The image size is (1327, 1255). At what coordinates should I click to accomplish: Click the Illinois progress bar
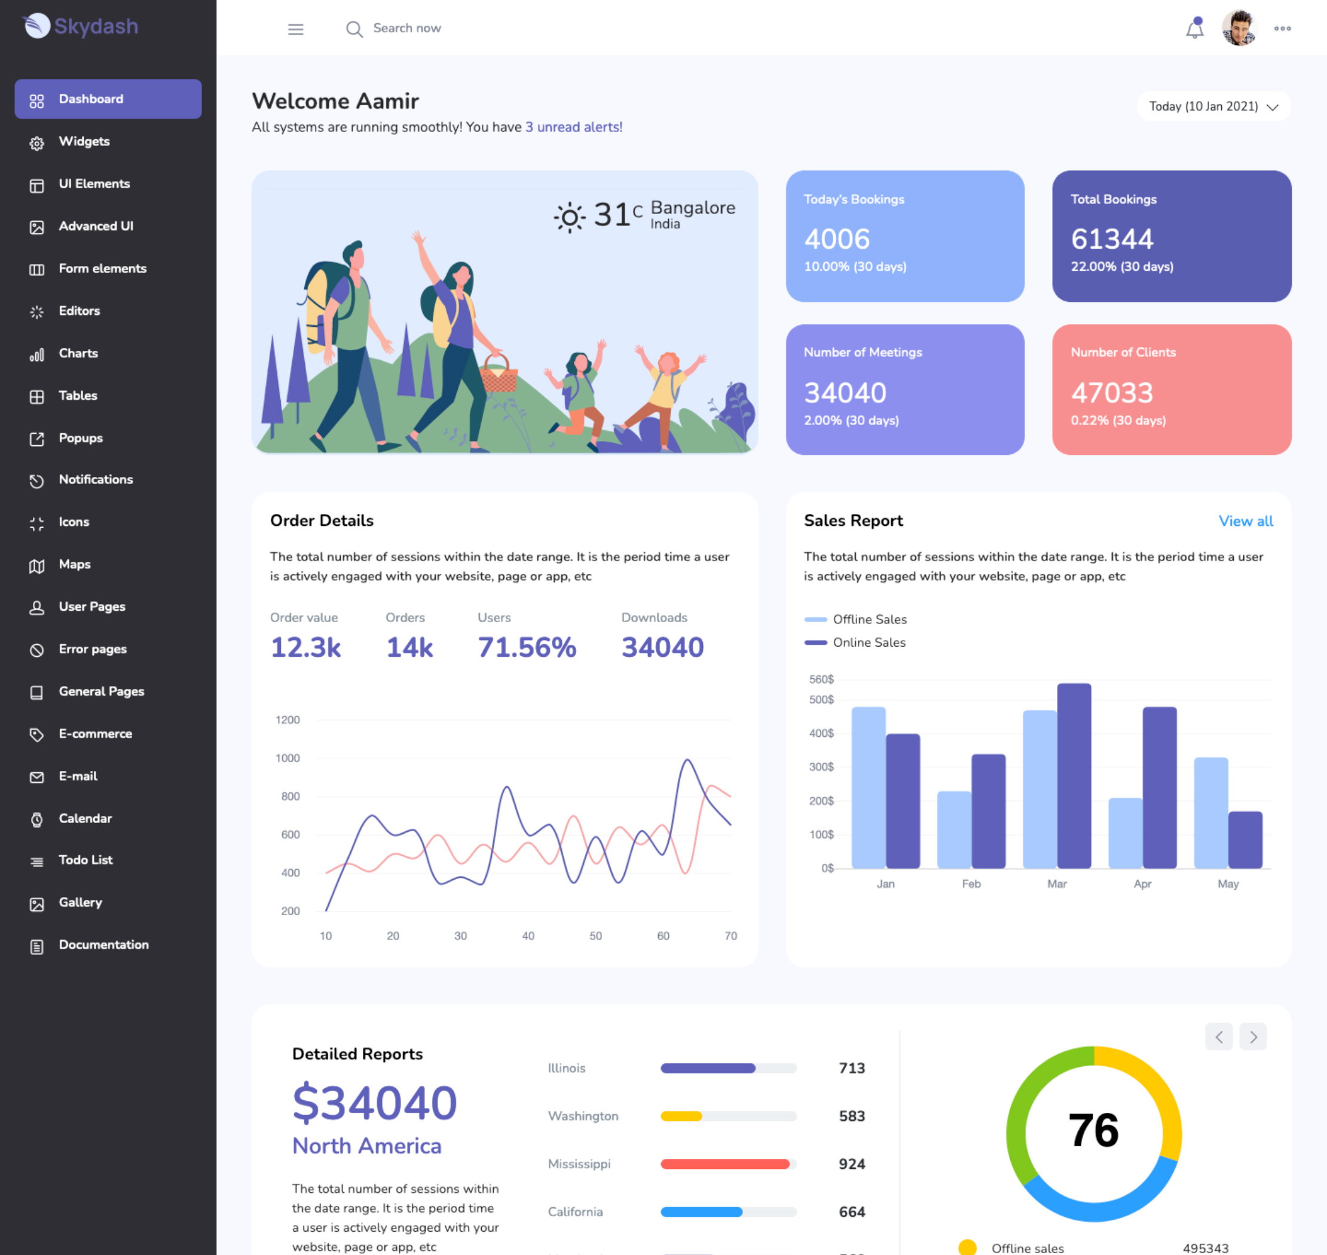pos(728,1069)
